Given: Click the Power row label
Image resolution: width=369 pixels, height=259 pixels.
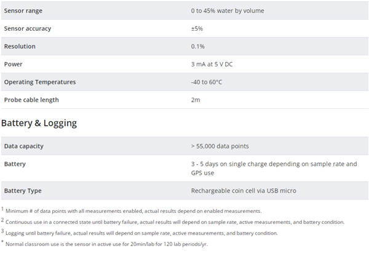Looking at the screenshot, I should (13, 64).
